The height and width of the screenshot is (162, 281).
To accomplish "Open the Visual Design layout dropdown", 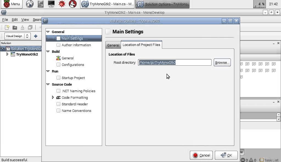I will click(17, 36).
